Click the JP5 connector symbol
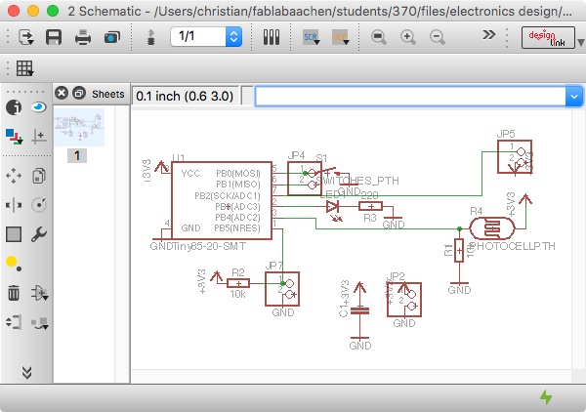586x412 pixels. tap(515, 157)
